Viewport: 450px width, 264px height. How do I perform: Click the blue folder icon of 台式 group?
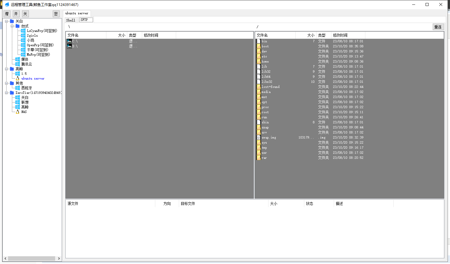coord(18,26)
